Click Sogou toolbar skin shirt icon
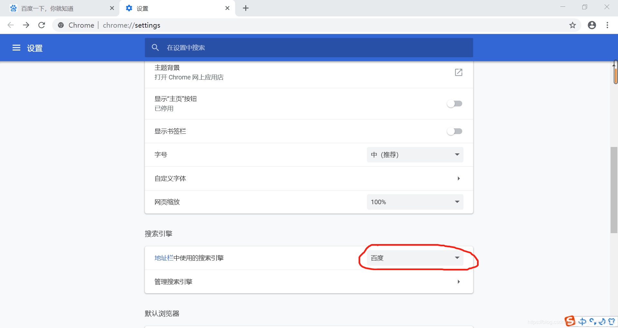 (x=612, y=321)
